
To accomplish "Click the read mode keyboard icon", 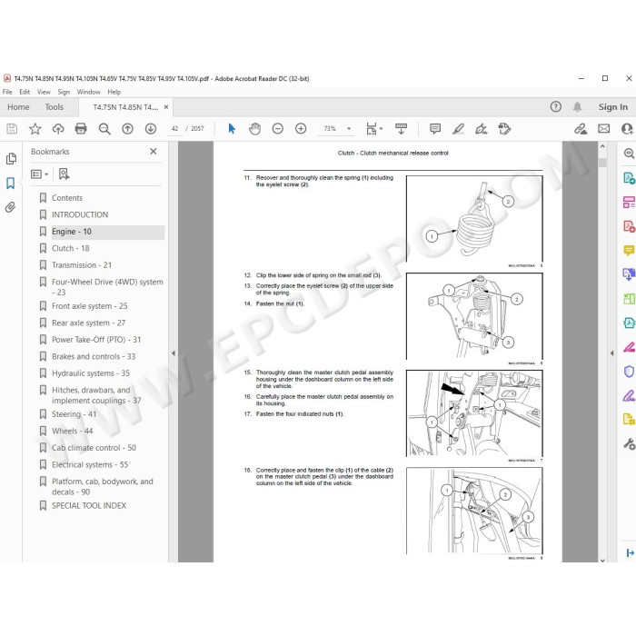I will click(402, 129).
